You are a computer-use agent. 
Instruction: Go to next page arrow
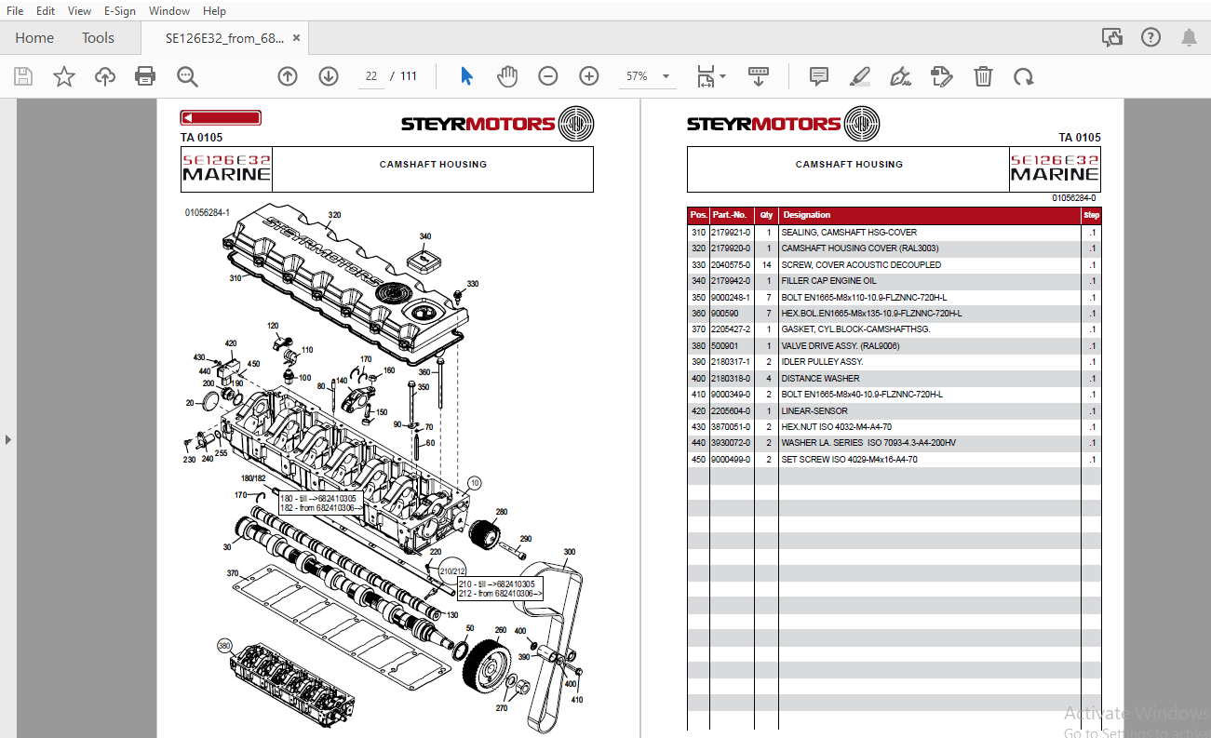[329, 76]
